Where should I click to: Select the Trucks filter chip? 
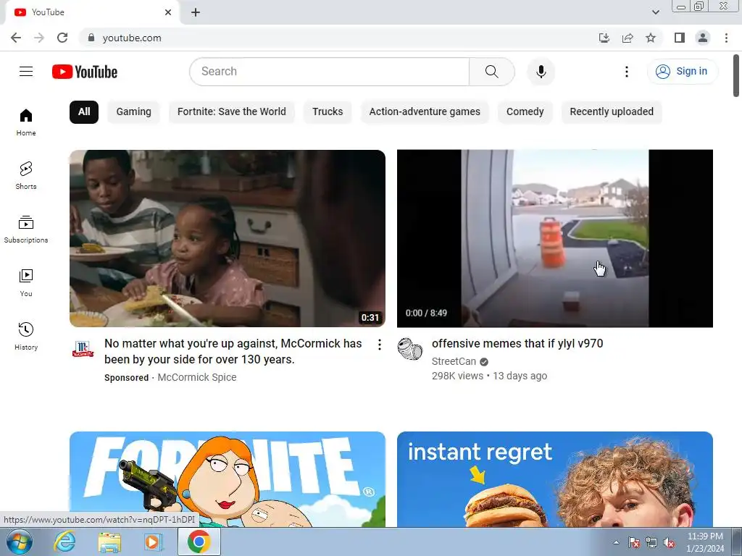pyautogui.click(x=328, y=112)
